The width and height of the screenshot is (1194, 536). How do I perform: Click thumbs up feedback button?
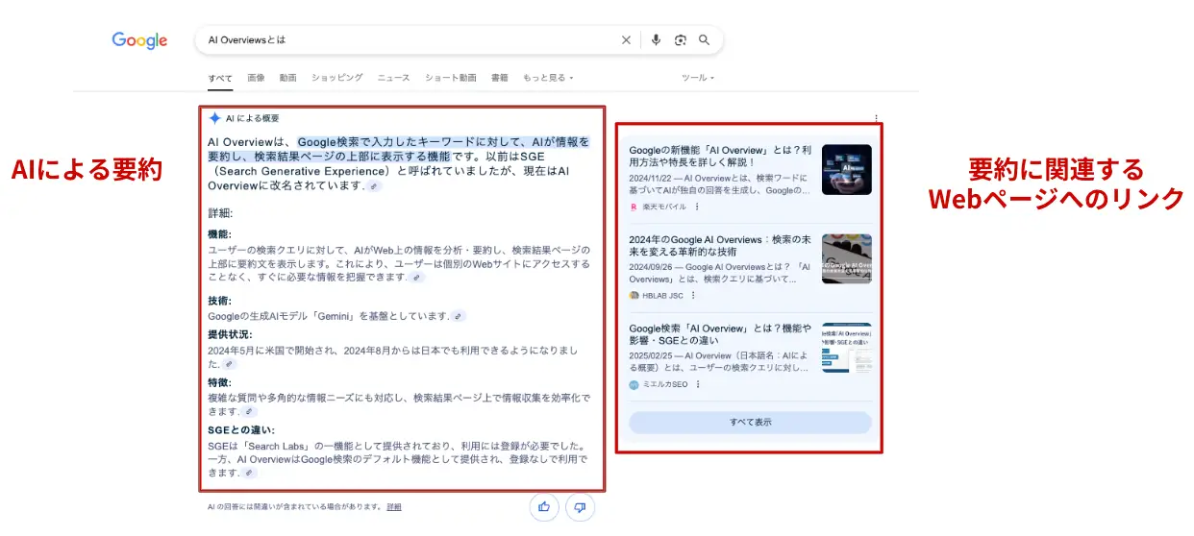544,507
